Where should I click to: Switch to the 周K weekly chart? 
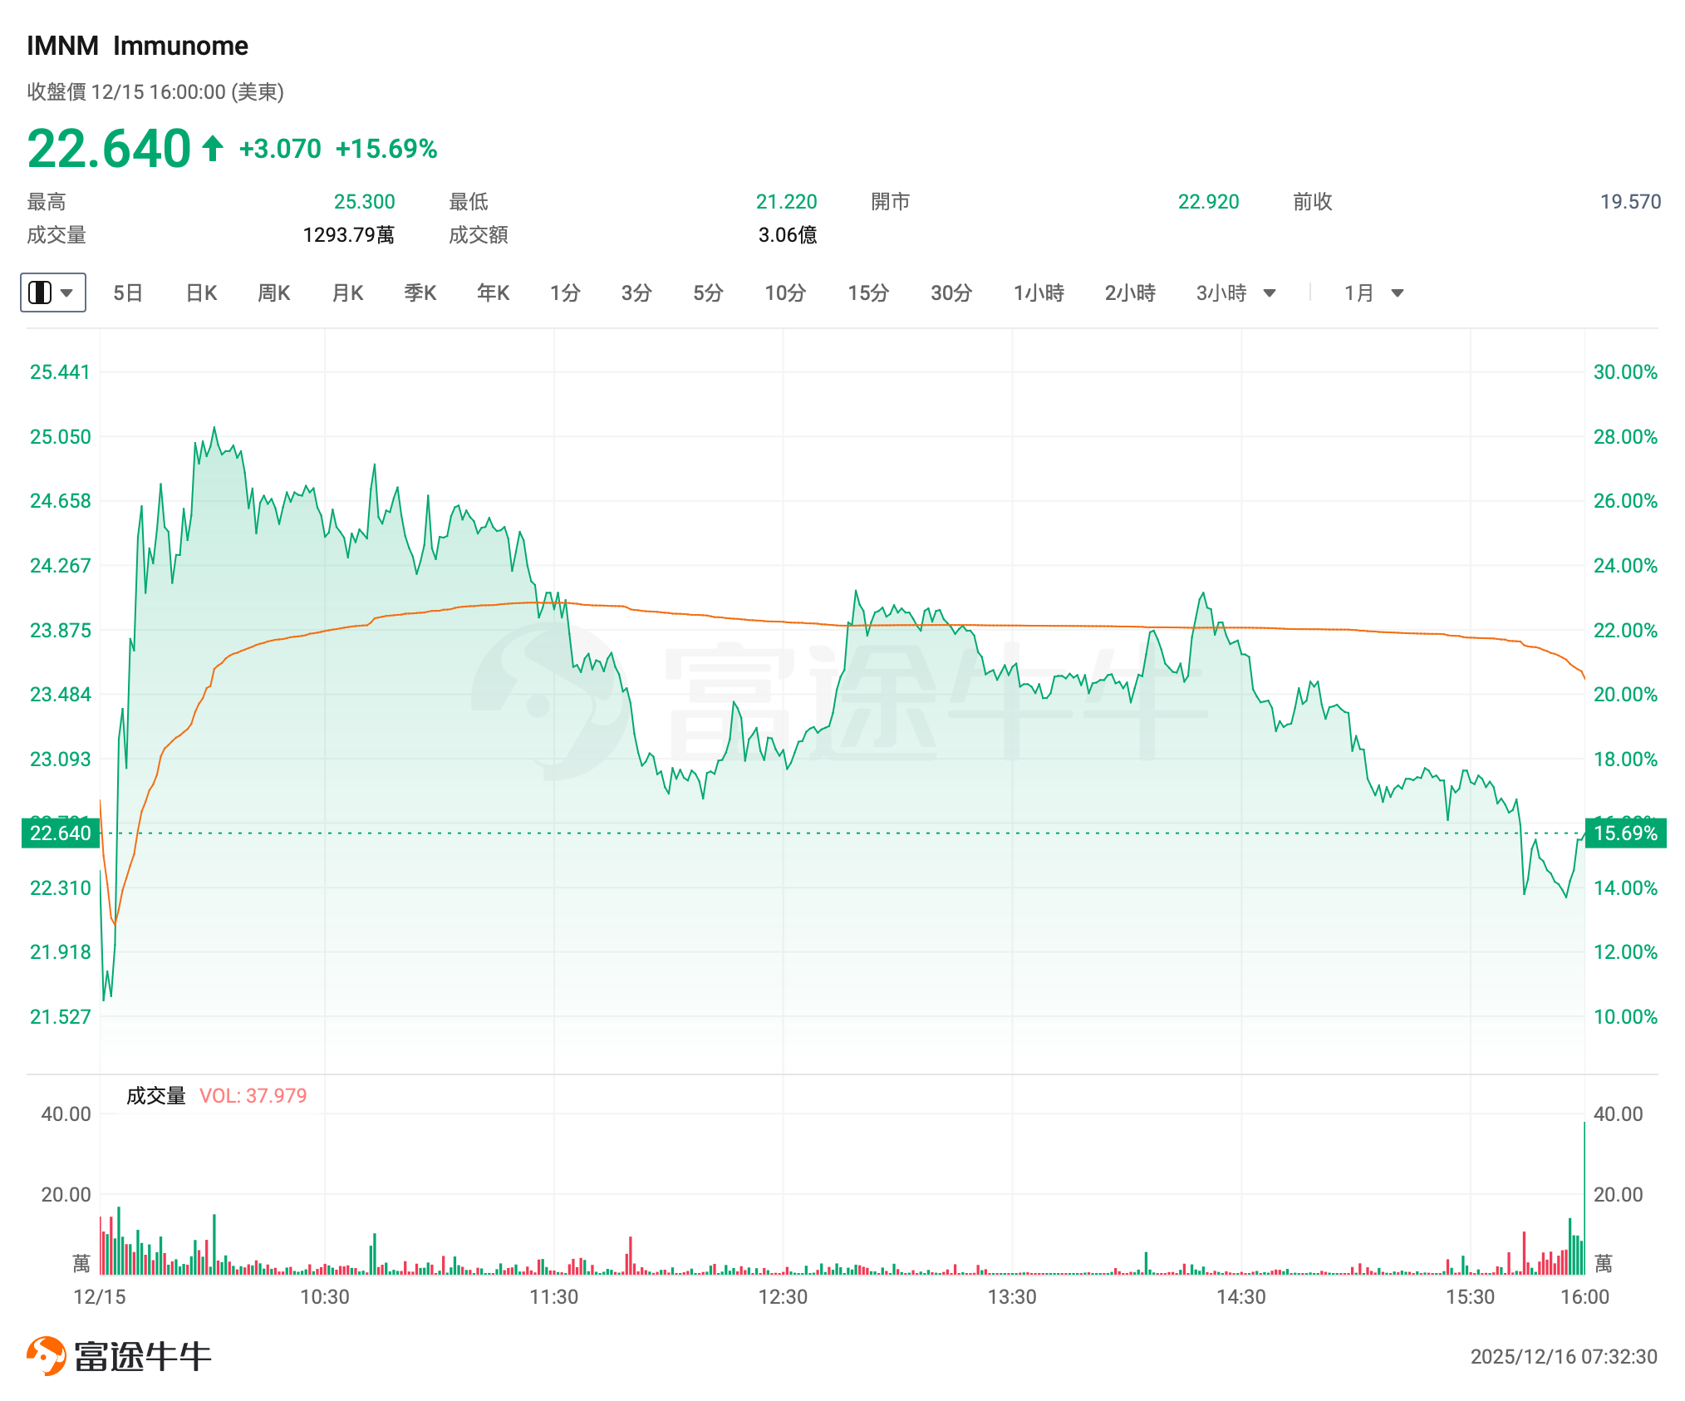pos(273,292)
